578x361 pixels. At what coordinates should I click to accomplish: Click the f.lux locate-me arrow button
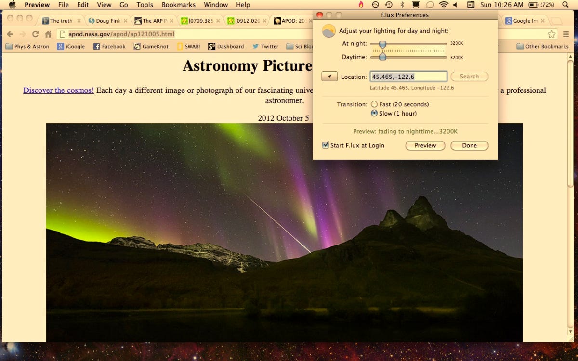point(329,77)
